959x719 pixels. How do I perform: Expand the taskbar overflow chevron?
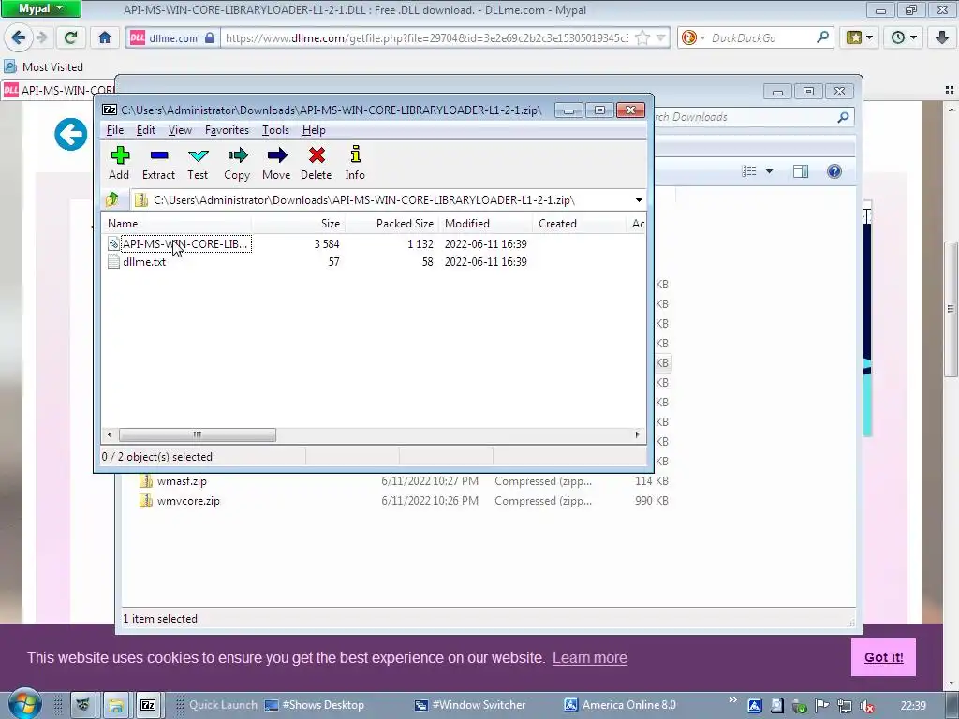click(732, 699)
